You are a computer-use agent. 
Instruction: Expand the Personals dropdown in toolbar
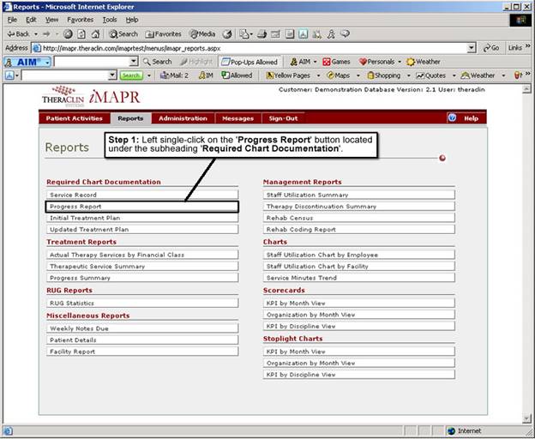[400, 62]
